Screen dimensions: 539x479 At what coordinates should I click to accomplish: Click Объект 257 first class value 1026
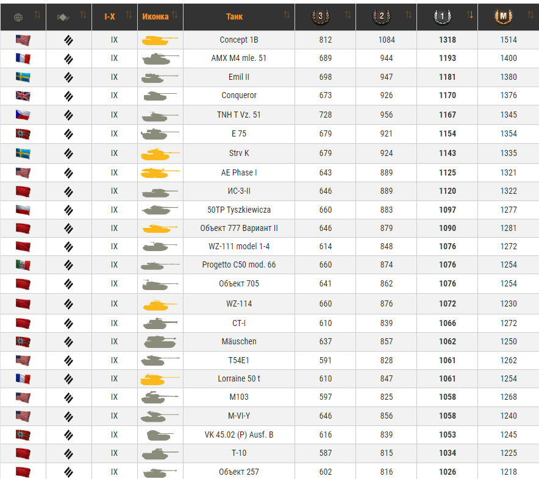(448, 472)
